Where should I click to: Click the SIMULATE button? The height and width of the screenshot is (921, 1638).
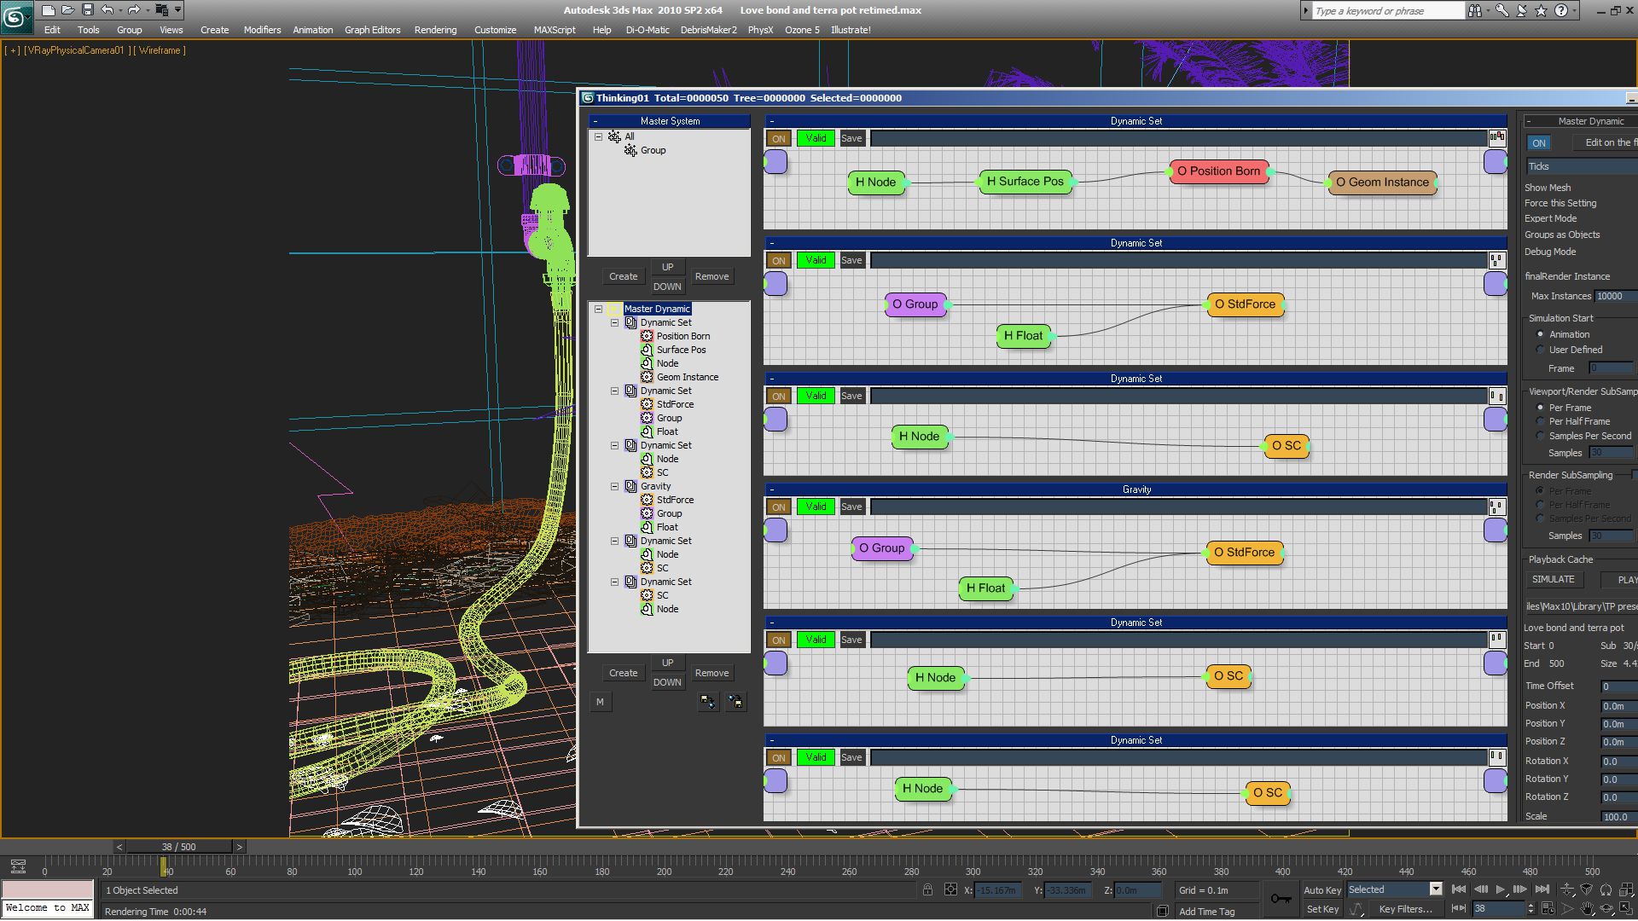[x=1553, y=579]
